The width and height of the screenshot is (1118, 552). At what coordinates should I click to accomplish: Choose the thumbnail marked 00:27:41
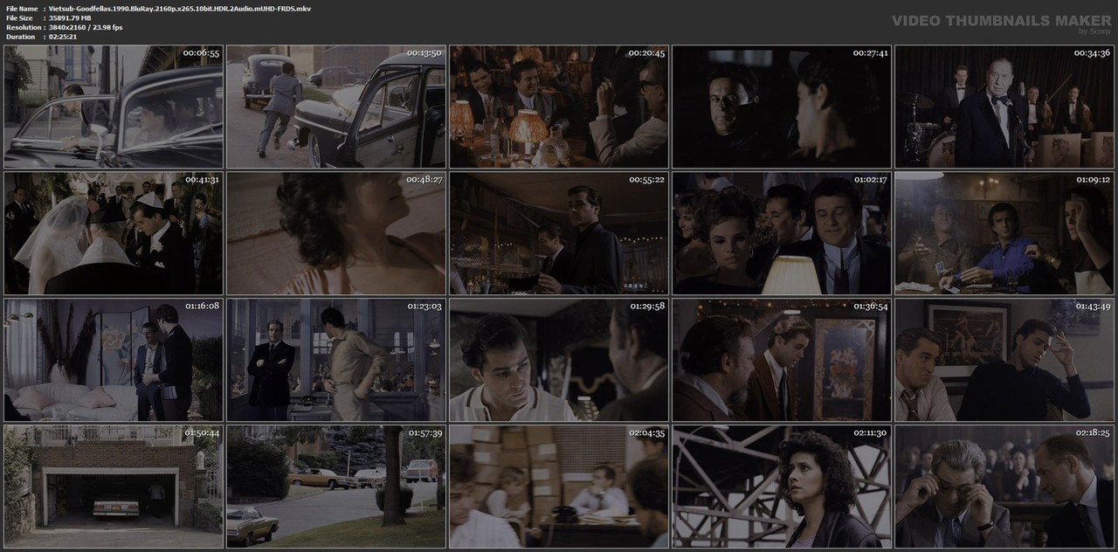tap(782, 107)
